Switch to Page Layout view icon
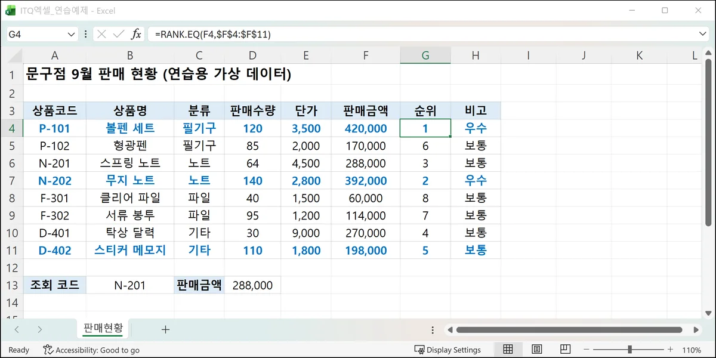716x358 pixels. tap(536, 350)
